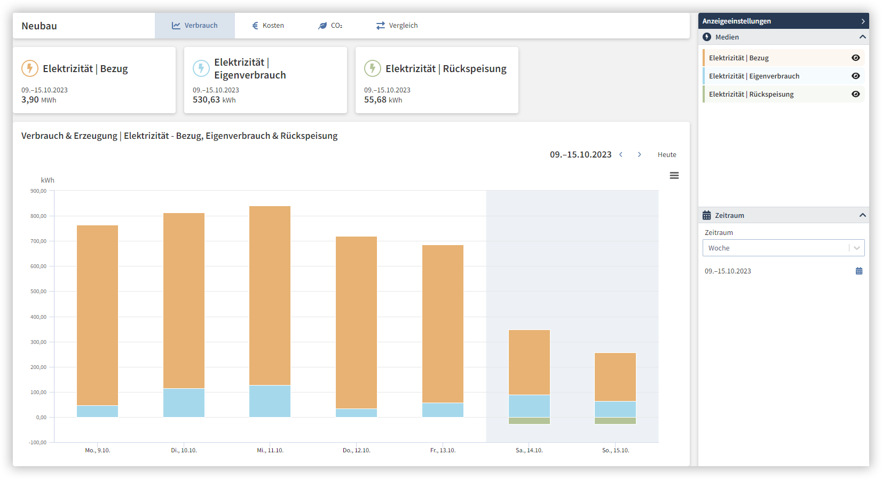Screen dimensions: 882x479
Task: Toggle visibility of Elektrizität Eigenverbrauch
Action: click(x=855, y=76)
